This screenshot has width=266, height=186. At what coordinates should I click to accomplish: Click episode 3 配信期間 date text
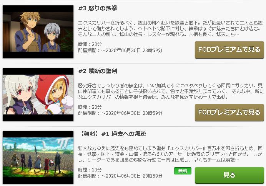[x=120, y=51]
